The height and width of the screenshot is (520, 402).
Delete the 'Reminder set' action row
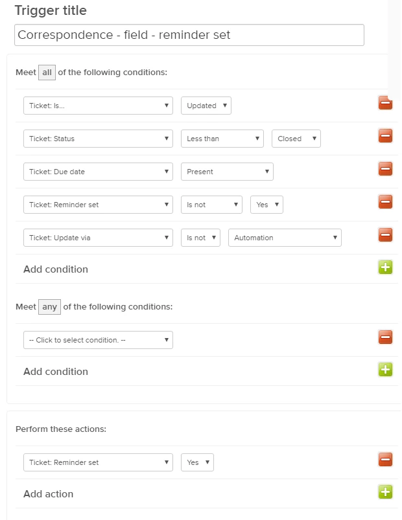[385, 460]
